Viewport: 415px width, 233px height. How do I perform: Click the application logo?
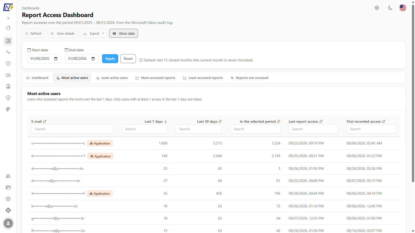8,7
